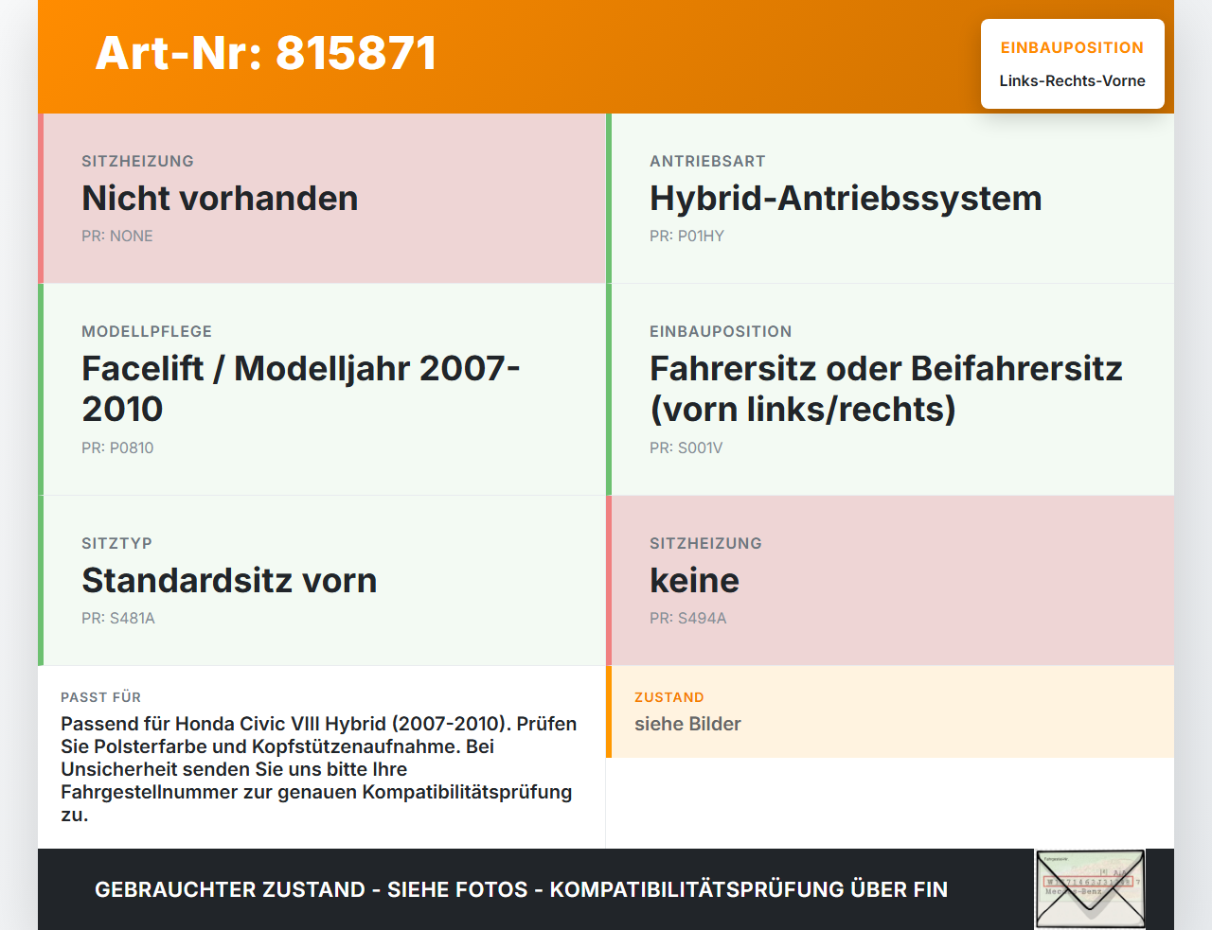This screenshot has height=930, width=1212.
Task: Select the keine Sitzheizung value
Action: click(x=694, y=581)
